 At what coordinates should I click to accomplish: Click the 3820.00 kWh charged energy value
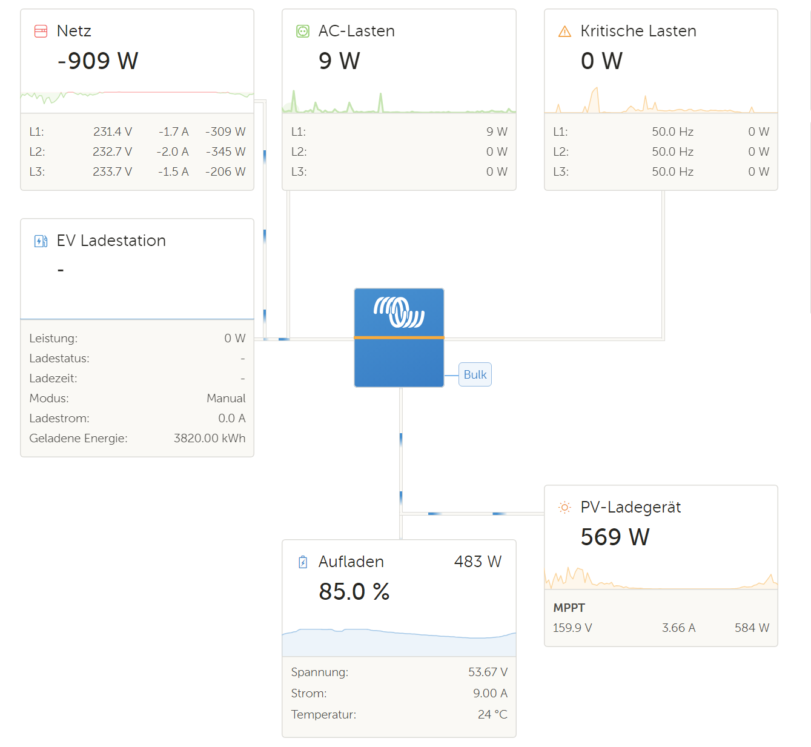(x=210, y=438)
